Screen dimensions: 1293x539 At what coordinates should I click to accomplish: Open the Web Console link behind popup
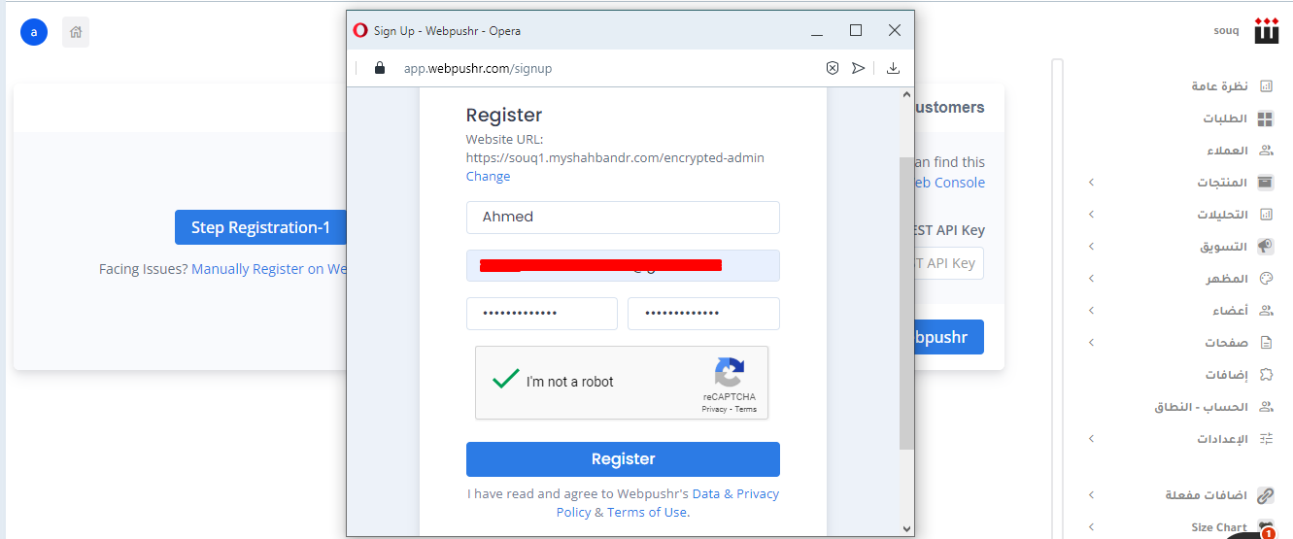949,183
